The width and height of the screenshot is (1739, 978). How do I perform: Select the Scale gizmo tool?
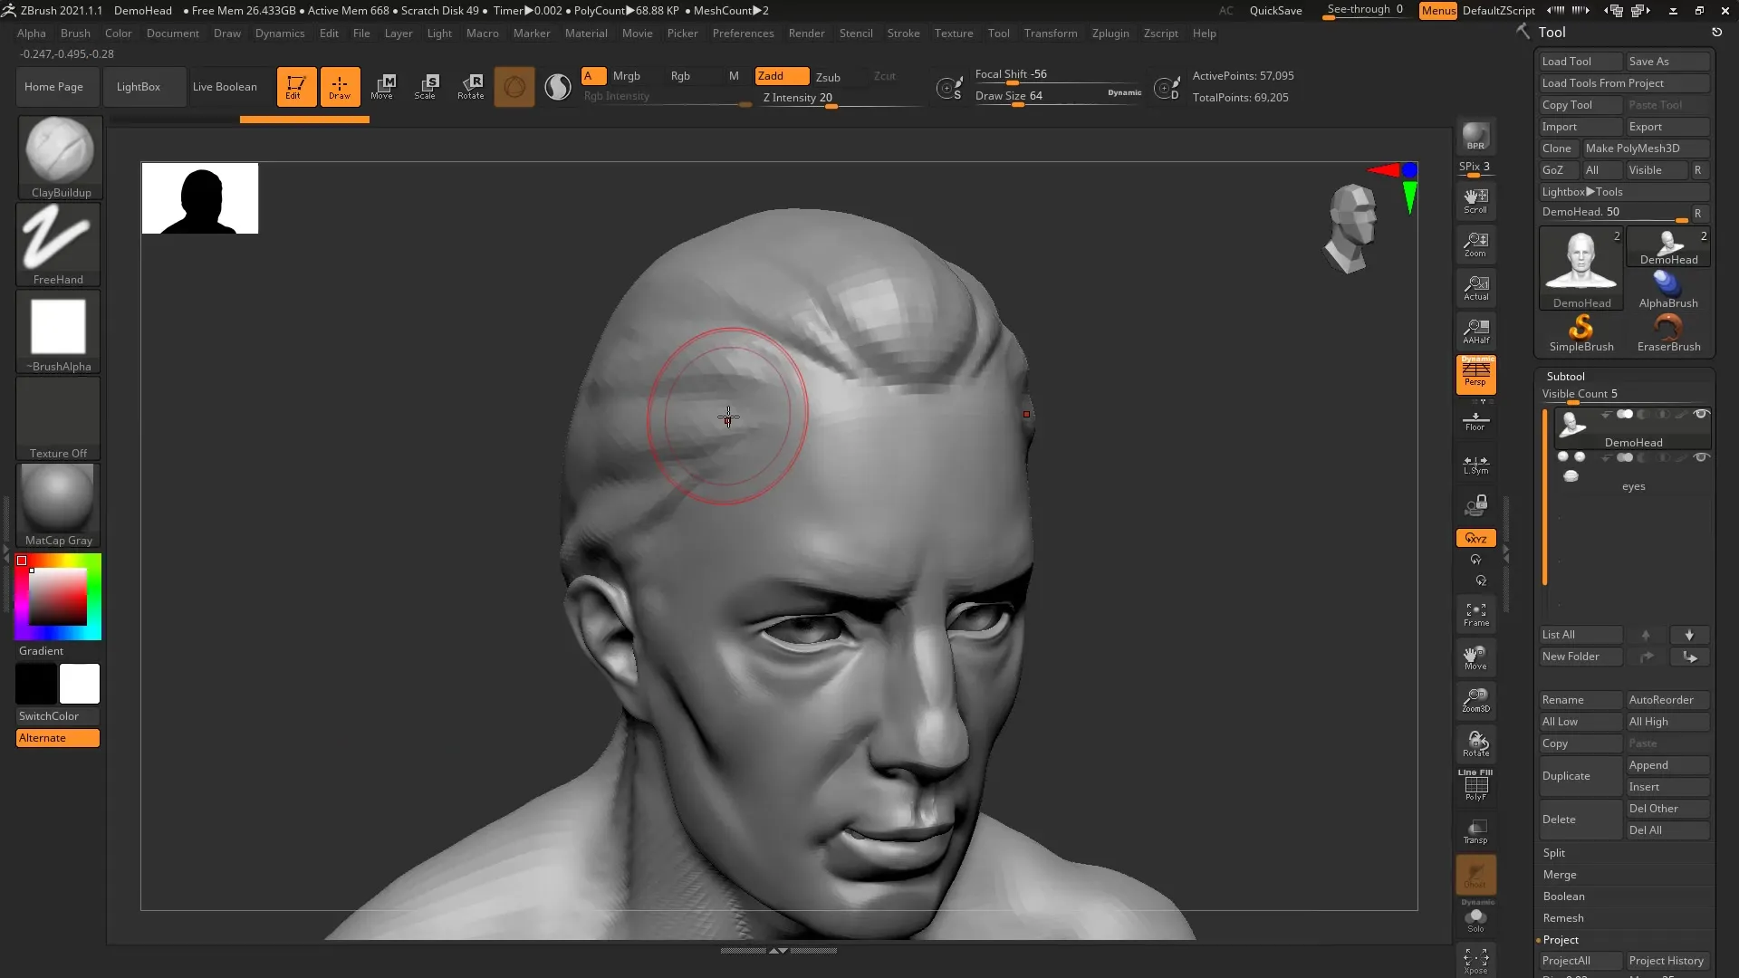(x=427, y=86)
